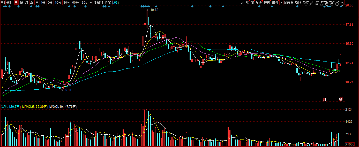Select the drawing pen tool icon
Screen dimensions: 359x147
pyautogui.click(x=311, y=4)
